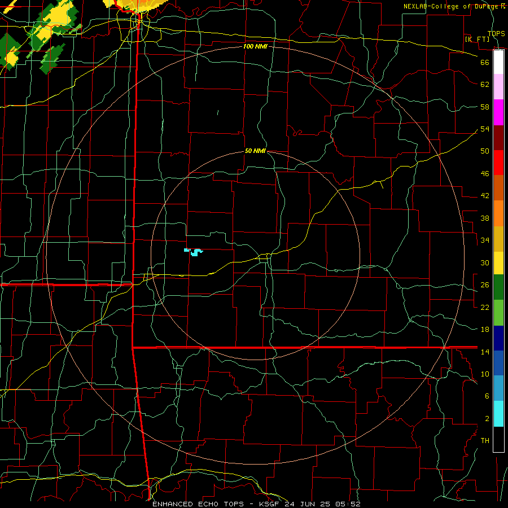Click the white swatch in the tops legend
This screenshot has height=508, width=508.
(498, 62)
